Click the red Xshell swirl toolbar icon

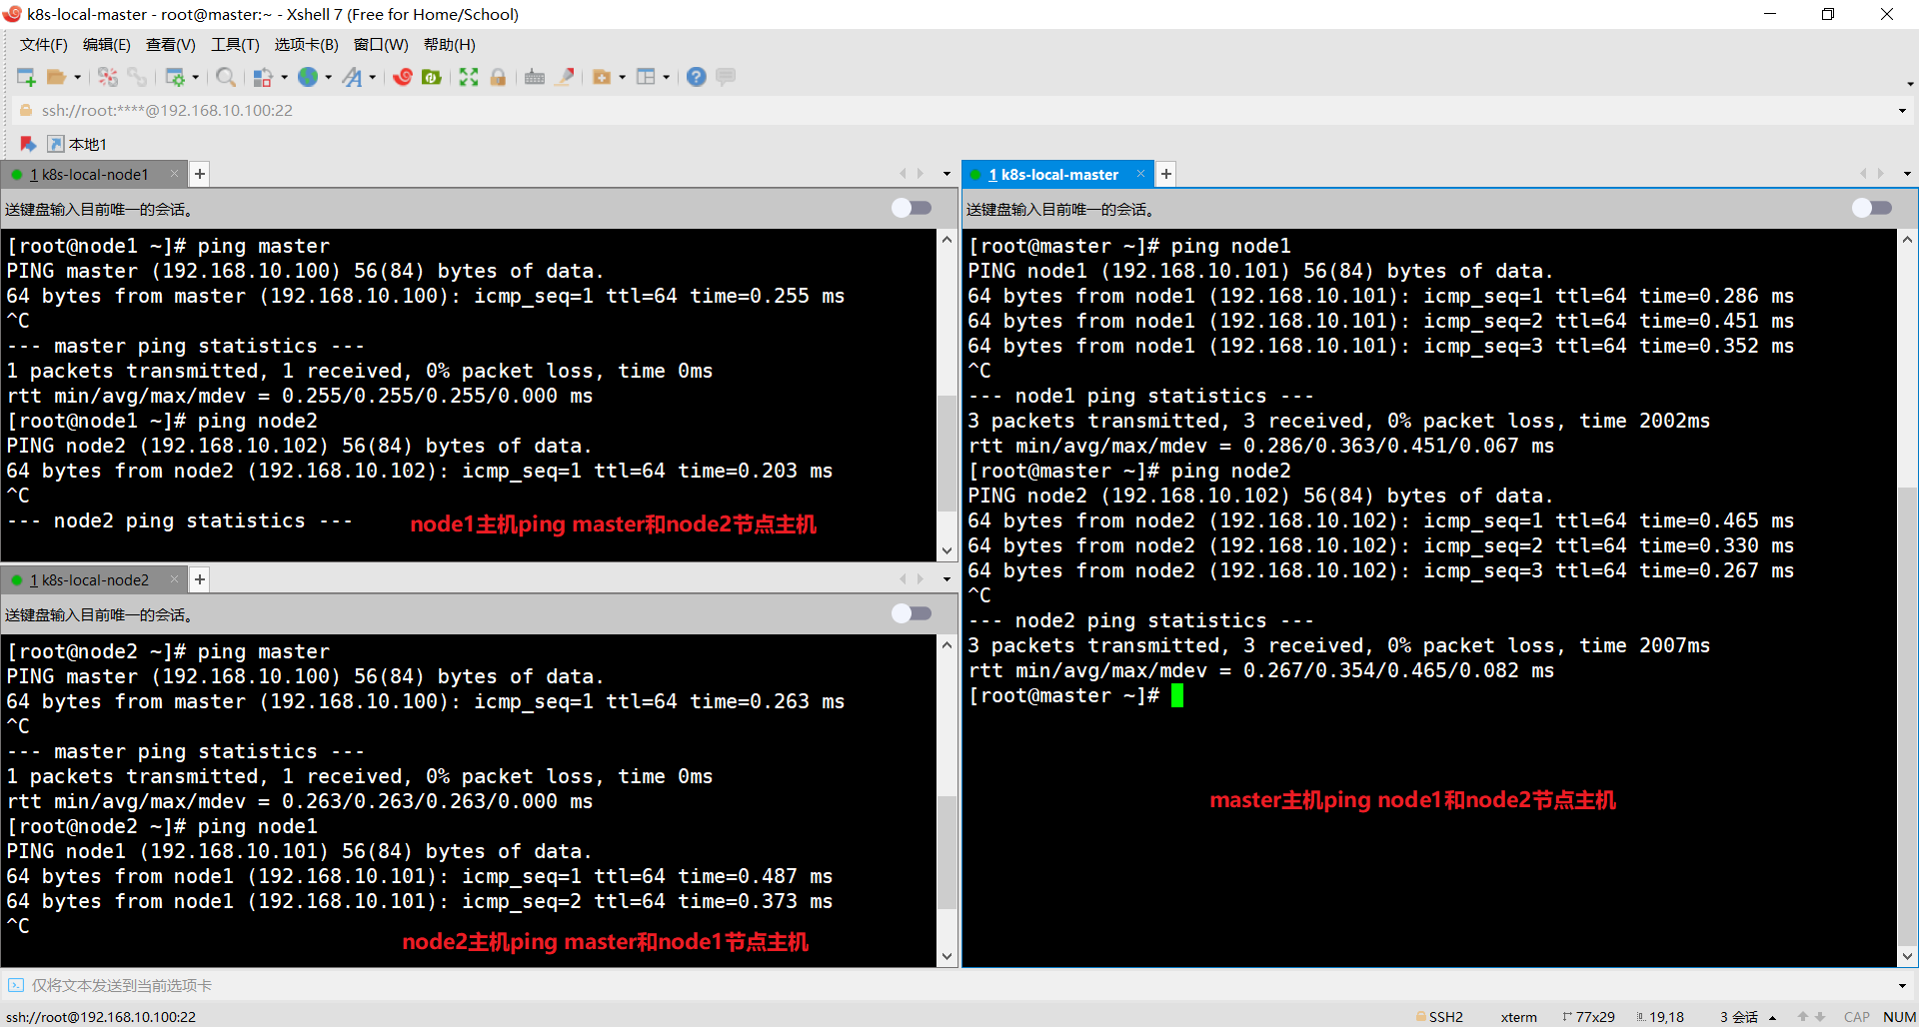click(403, 77)
